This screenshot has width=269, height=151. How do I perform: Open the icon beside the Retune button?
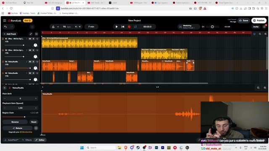tap(36, 128)
